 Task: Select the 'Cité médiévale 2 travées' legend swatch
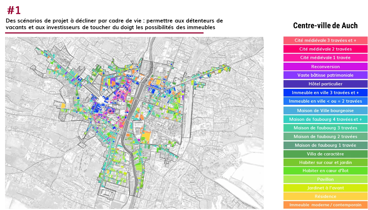tap(325, 49)
